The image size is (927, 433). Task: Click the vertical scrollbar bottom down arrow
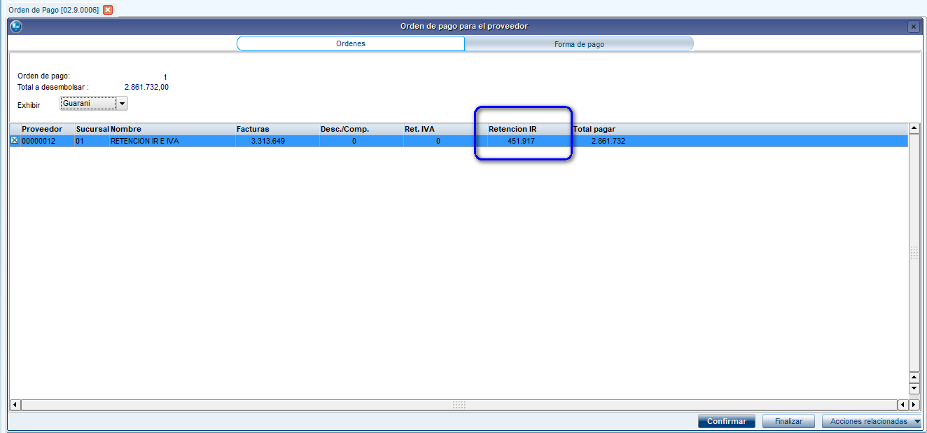914,389
